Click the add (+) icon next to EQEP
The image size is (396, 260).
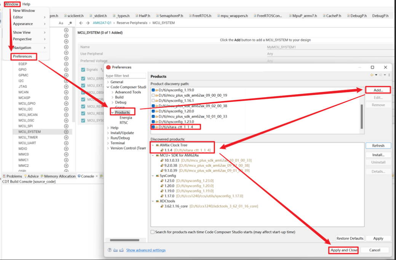(66, 64)
